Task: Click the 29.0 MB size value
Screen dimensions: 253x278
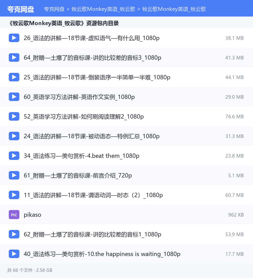Action: tap(234, 97)
